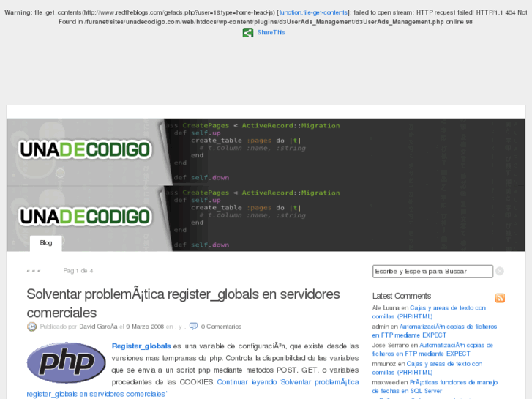Open Ale Luuna's comment on Cajas y areas de texto
This screenshot has height=399, width=532.
tap(429, 312)
